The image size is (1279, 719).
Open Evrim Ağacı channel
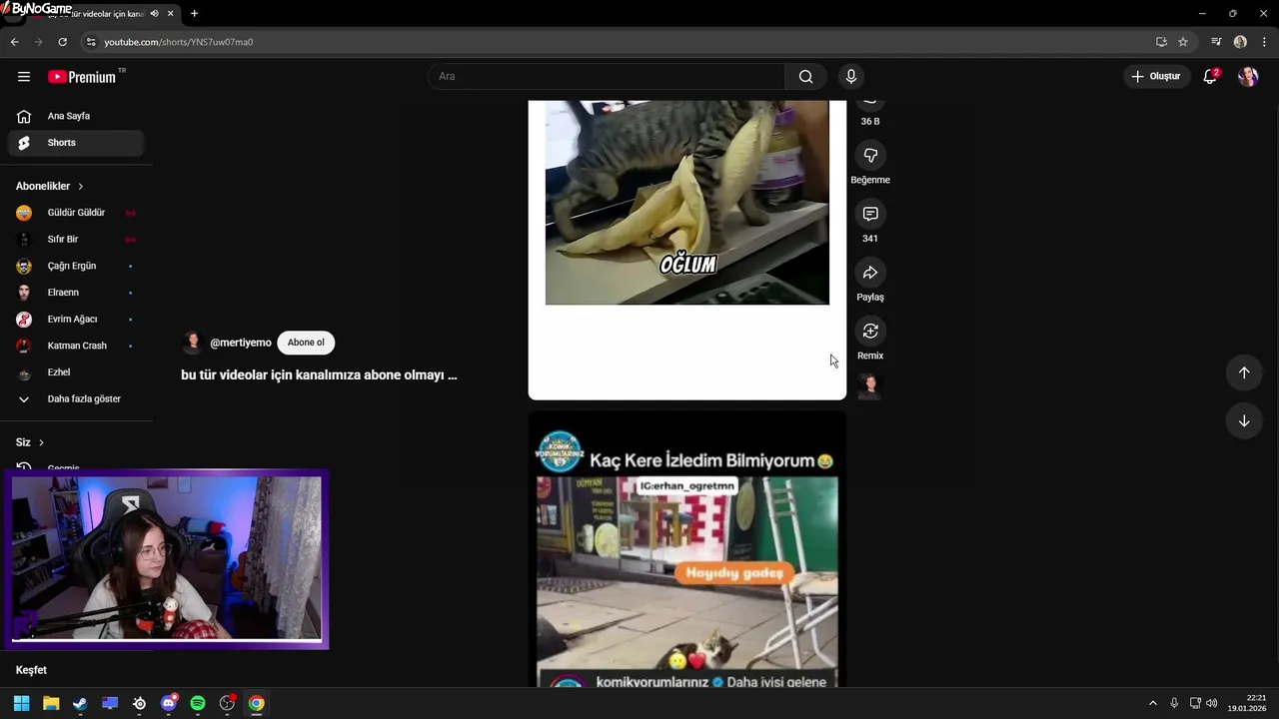point(77,320)
